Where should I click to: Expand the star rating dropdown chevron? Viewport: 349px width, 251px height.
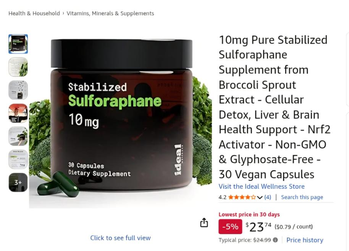260,197
